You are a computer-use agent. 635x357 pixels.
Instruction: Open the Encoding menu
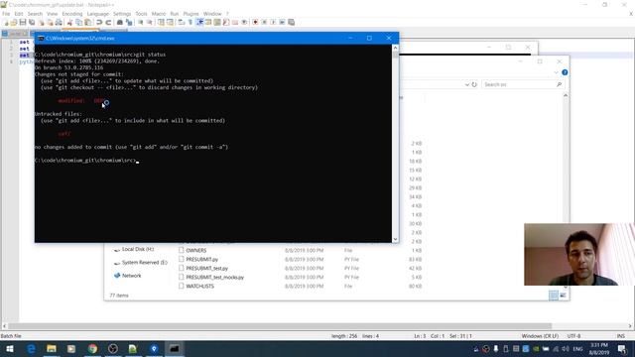point(72,14)
